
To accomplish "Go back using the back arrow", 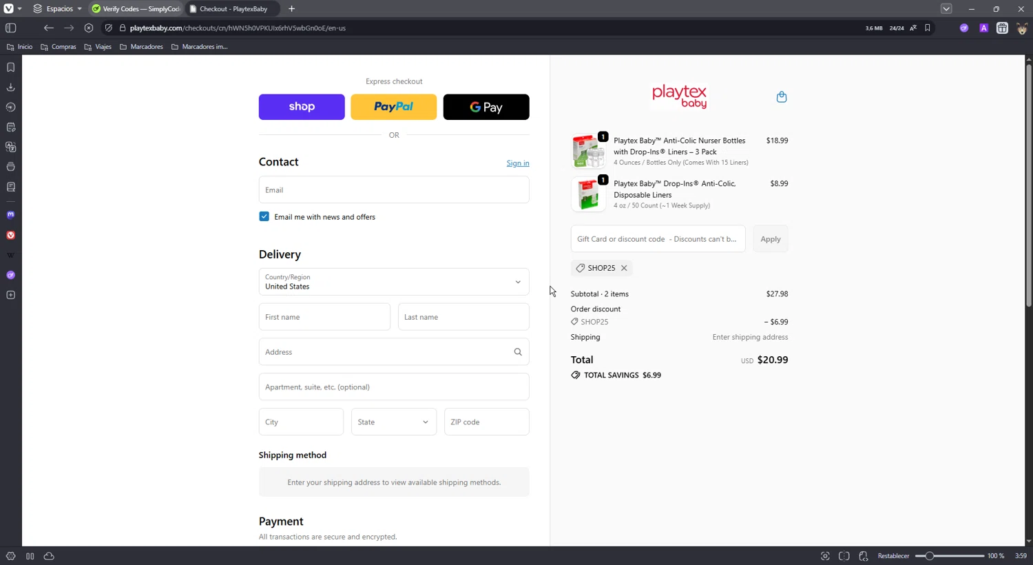I will pyautogui.click(x=48, y=28).
